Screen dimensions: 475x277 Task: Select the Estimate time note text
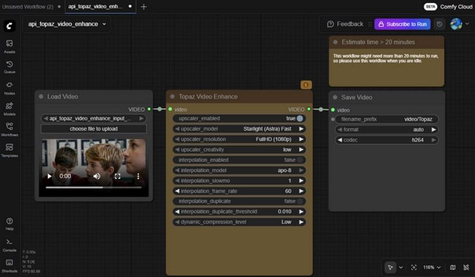[385, 58]
